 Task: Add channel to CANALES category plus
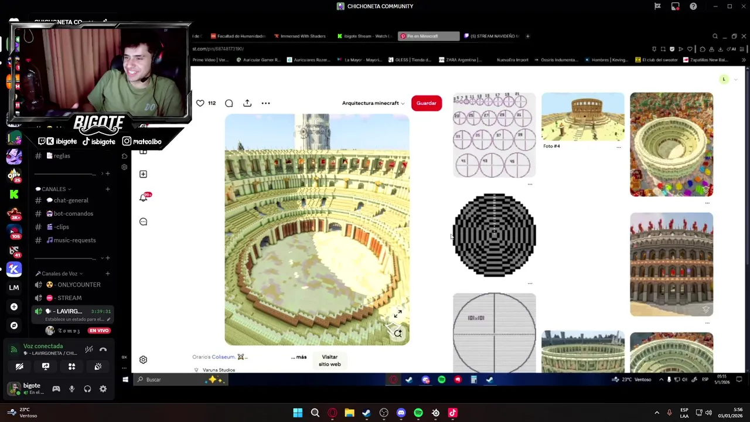point(107,189)
